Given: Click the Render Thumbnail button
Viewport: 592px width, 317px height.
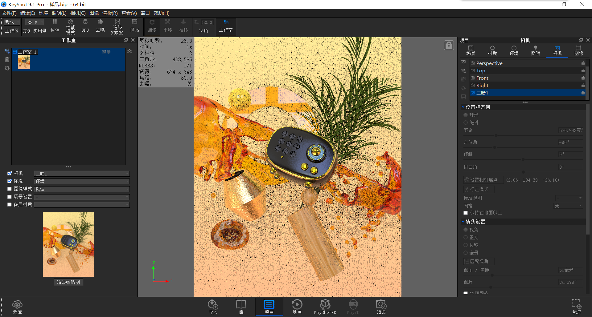Looking at the screenshot, I should click(x=68, y=282).
